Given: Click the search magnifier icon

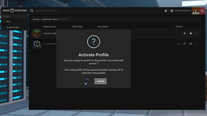Looking at the screenshot, I should tap(32, 11).
